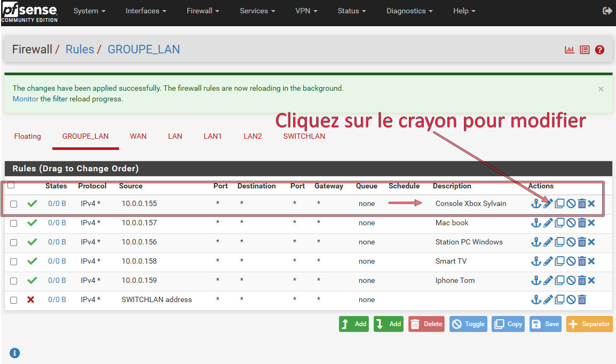Check the checkbox for rule 10.0.0.155
The width and height of the screenshot is (616, 364).
(x=14, y=204)
